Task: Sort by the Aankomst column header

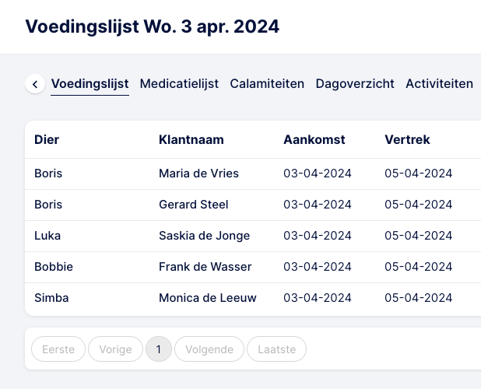Action: (314, 140)
